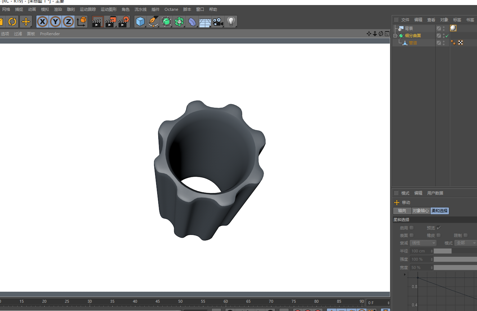Image resolution: width=477 pixels, height=311 pixels.
Task: Add a Cube primitive object
Action: [140, 22]
